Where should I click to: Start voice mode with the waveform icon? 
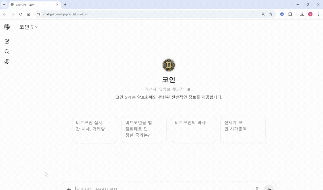click(268, 188)
